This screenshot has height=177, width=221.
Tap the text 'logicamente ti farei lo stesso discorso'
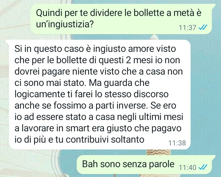tap(91, 94)
